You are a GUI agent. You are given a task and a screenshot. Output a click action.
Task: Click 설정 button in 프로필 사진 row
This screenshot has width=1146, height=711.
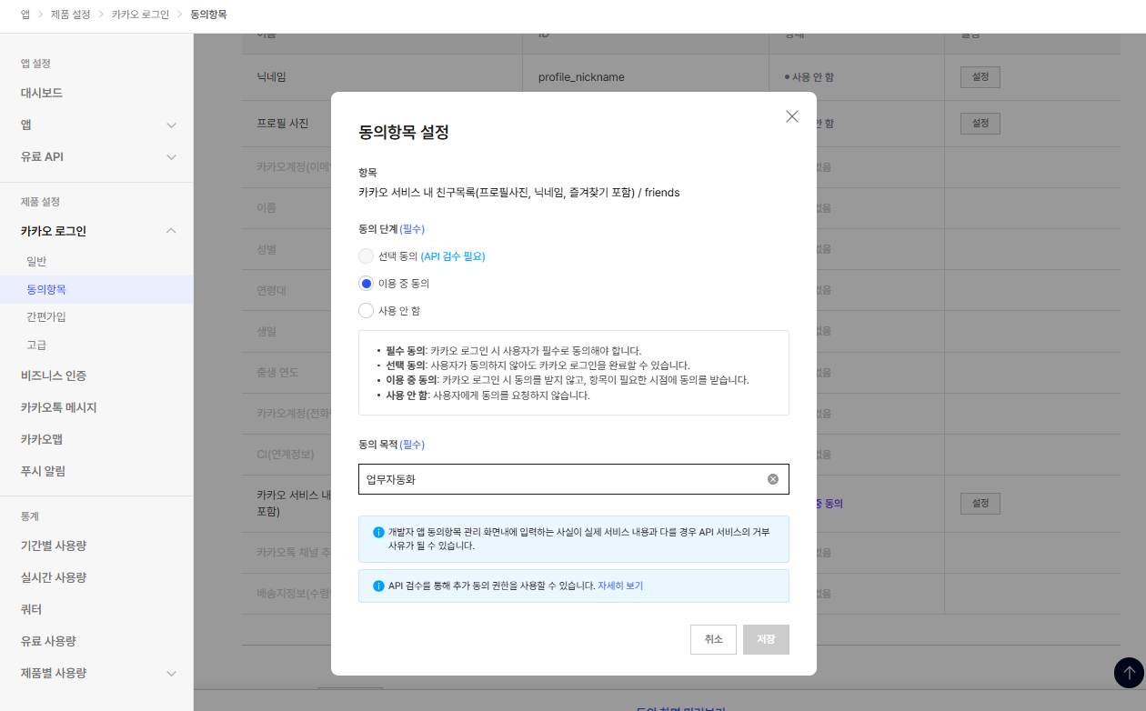pos(980,123)
